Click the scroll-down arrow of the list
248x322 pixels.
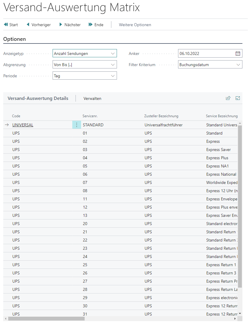(240, 313)
